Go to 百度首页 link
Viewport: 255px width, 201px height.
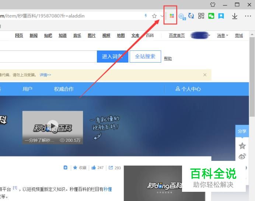(x=177, y=35)
